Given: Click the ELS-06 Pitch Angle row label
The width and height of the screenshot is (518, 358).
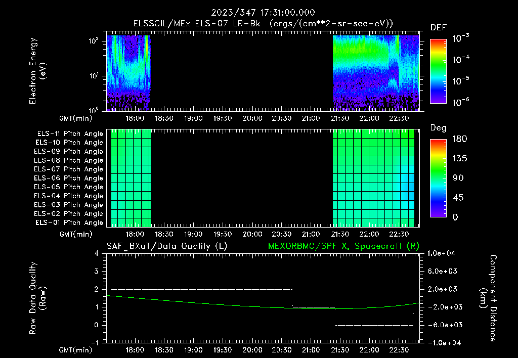Looking at the screenshot, I should click(68, 178).
